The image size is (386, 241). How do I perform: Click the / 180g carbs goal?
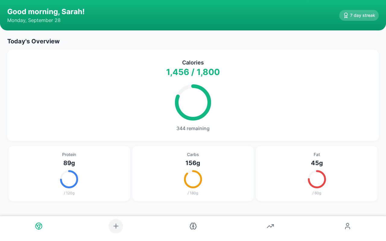click(193, 193)
